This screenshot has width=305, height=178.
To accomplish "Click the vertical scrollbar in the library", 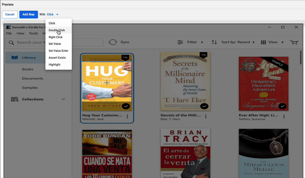I will coord(300,57).
